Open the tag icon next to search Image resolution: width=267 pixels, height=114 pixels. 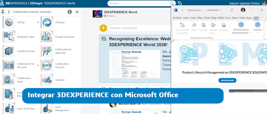[180, 3]
